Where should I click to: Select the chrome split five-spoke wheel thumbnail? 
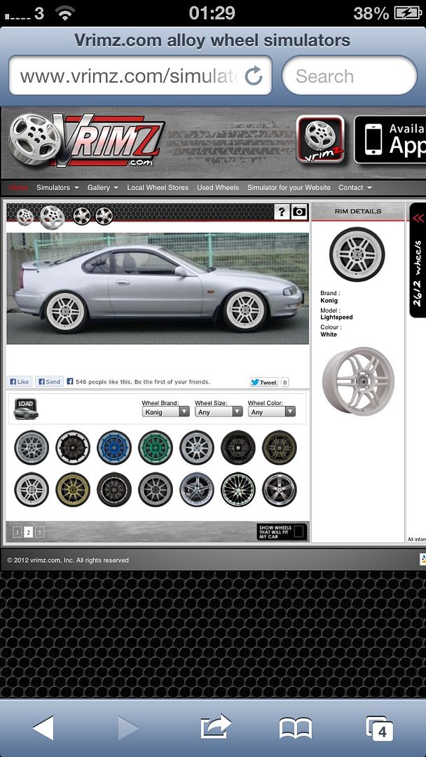[x=197, y=489]
